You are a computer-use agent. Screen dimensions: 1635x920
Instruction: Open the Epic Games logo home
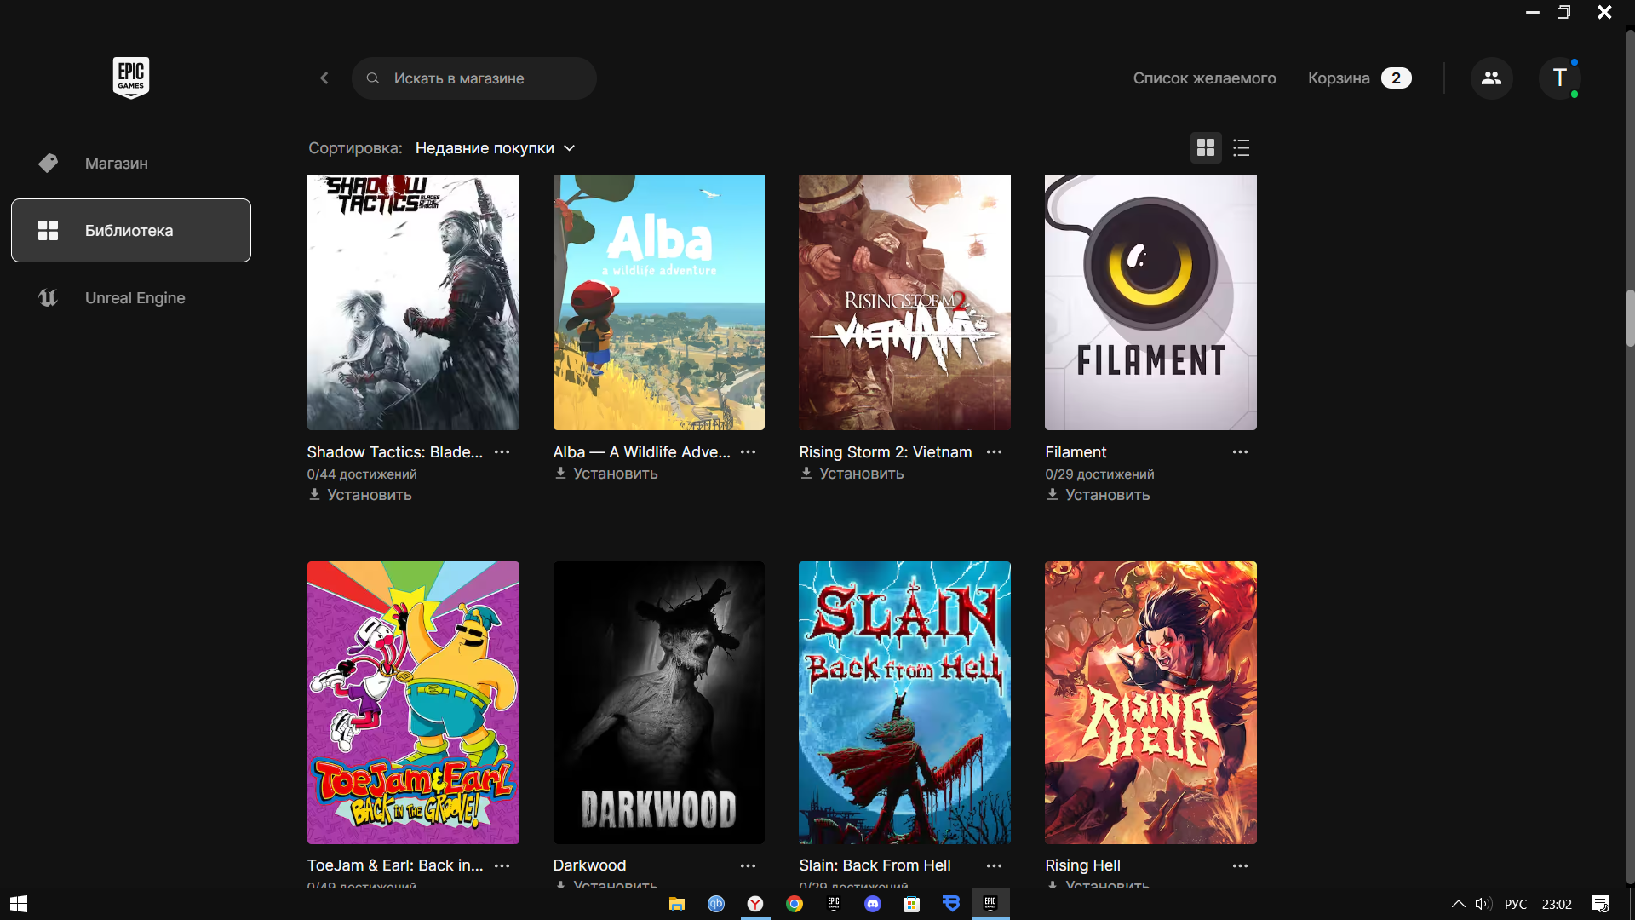click(x=131, y=78)
